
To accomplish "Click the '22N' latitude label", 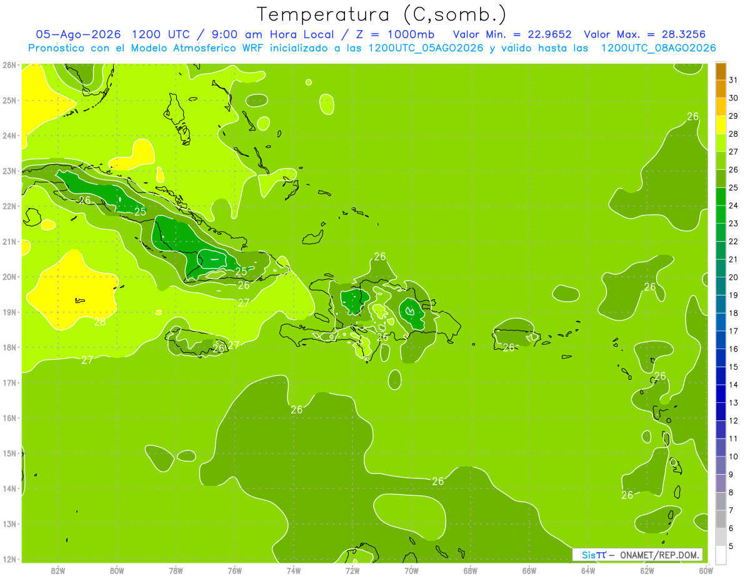I will click(x=9, y=206).
